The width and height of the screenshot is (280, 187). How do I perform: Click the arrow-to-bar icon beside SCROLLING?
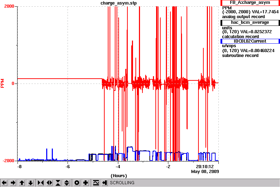(105, 183)
